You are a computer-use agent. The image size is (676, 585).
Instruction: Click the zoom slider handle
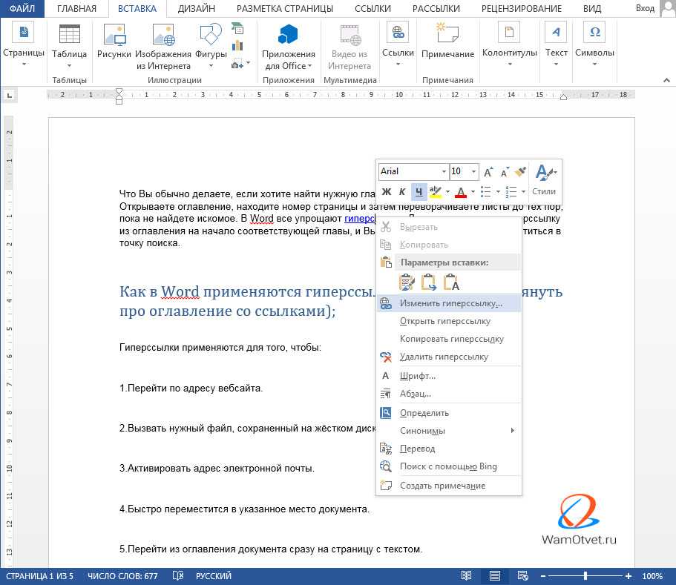[585, 576]
